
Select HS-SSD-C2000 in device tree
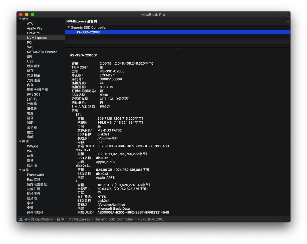click(88, 32)
